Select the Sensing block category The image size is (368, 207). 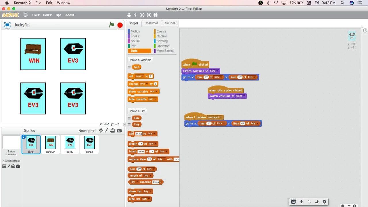click(162, 41)
